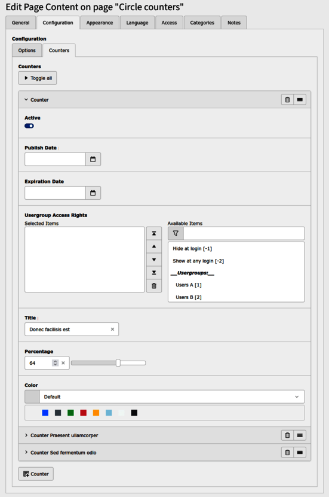Move selected usergroup item down one
329x497 pixels.
click(x=154, y=260)
